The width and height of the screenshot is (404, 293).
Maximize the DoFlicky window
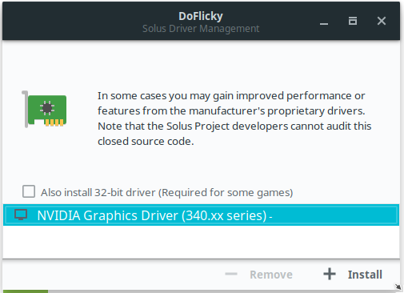(x=353, y=21)
